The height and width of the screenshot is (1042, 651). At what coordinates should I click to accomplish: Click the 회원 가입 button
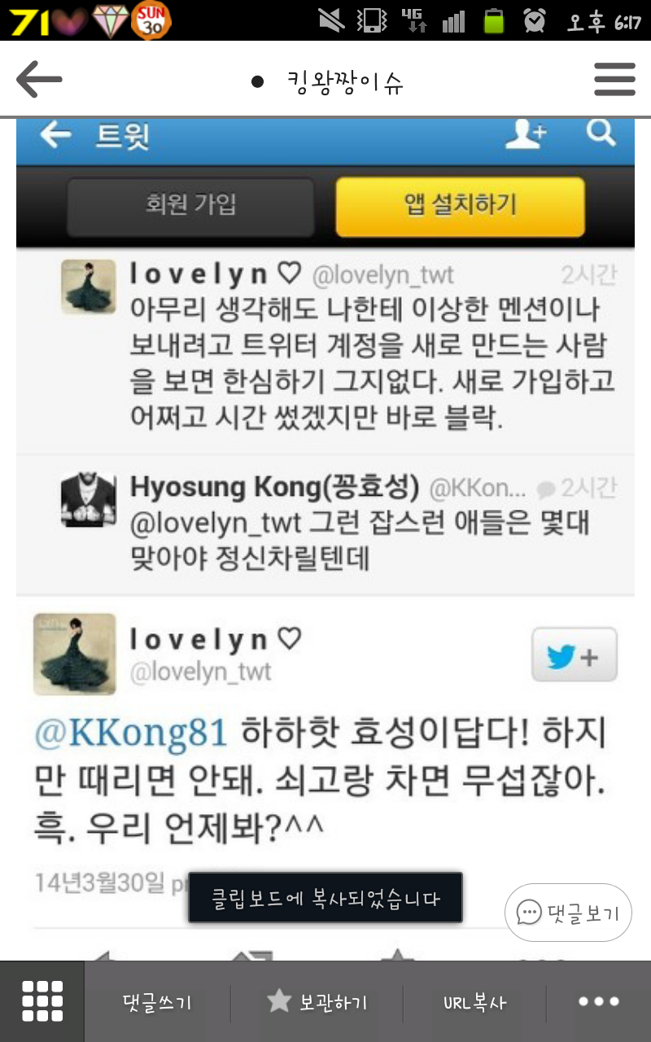pos(190,204)
